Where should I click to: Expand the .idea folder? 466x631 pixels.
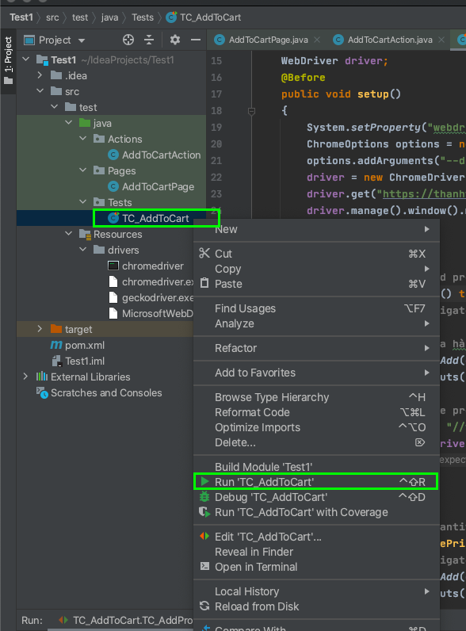tap(40, 75)
